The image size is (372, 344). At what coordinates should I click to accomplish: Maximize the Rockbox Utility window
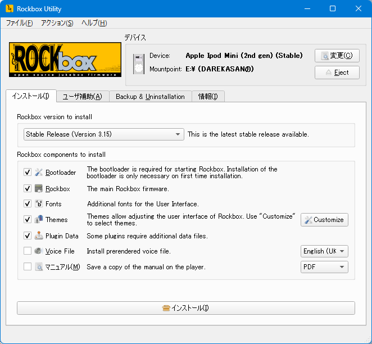[x=333, y=9]
